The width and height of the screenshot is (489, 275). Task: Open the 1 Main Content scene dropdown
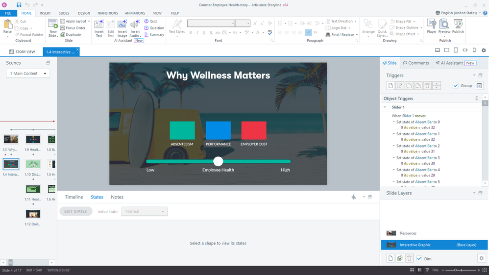click(x=28, y=74)
